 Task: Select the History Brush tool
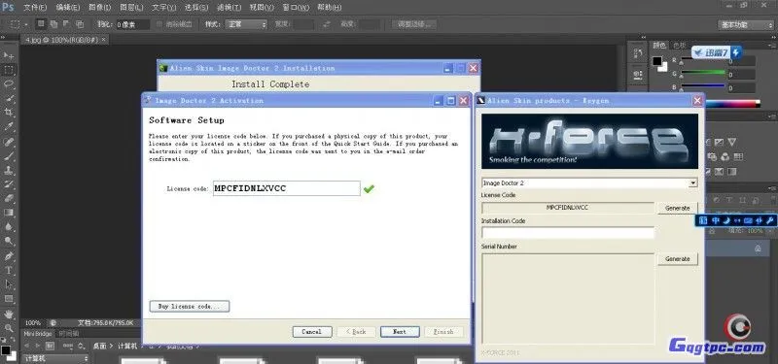pos(9,184)
